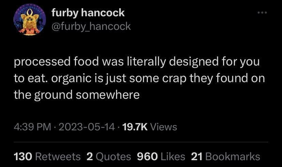Screen dimensions: 282x167
Task: Show the Quotes list label
Action: tap(113, 156)
